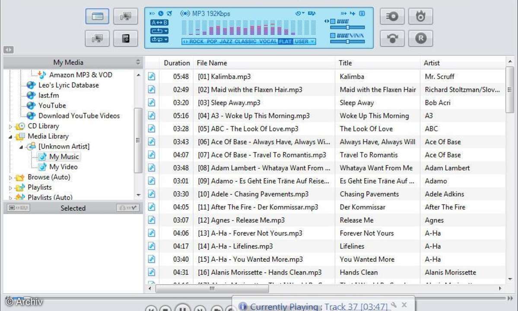
Task: Click the My Media header sort arrows
Action: [138, 62]
